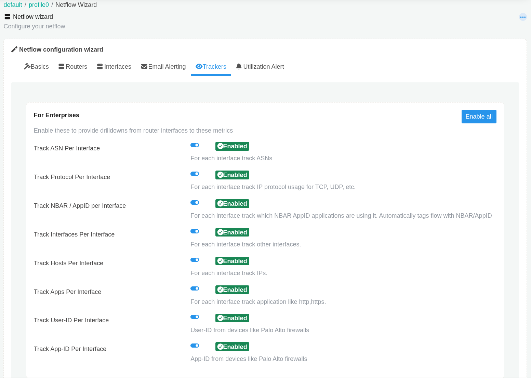
Task: Toggle Track Protocol Per Interface switch
Action: pyautogui.click(x=195, y=174)
